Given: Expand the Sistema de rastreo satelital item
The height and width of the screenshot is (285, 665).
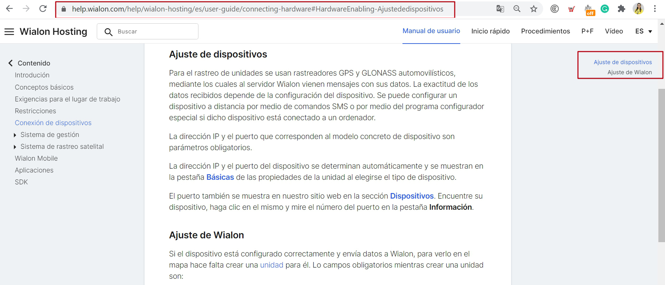Looking at the screenshot, I should [x=15, y=147].
